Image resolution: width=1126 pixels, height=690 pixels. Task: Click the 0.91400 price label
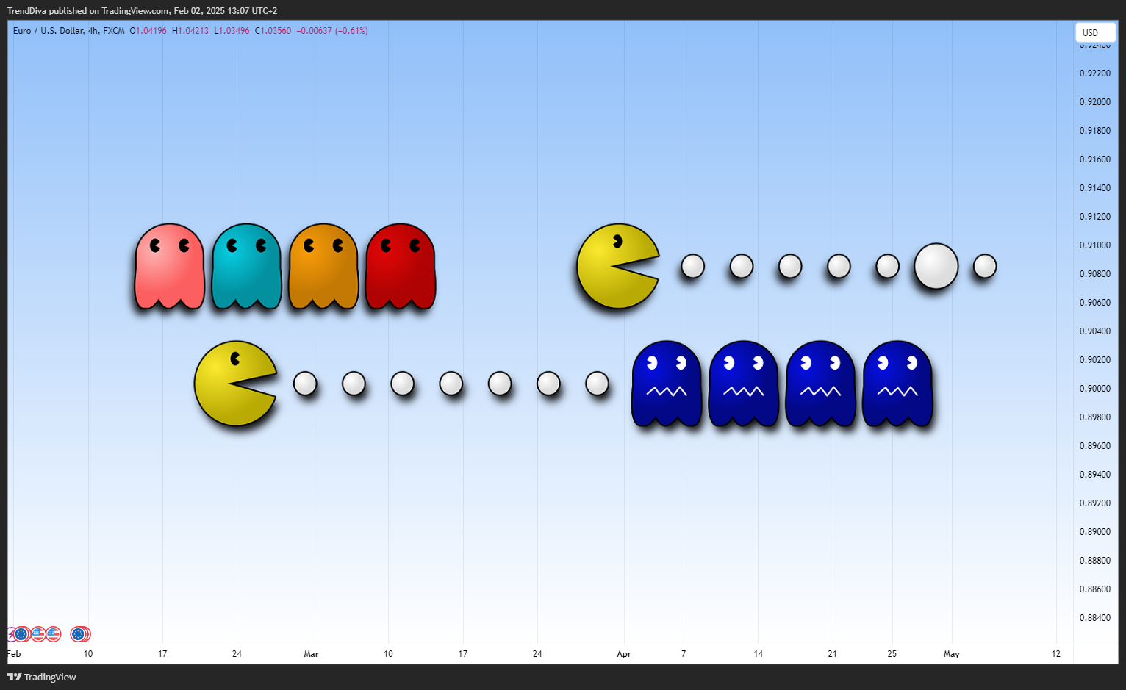(1095, 188)
